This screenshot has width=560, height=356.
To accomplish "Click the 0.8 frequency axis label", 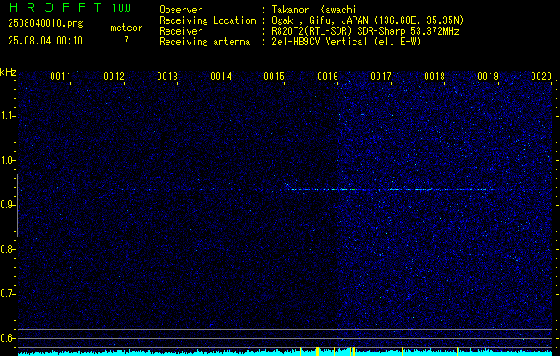I will tap(7, 249).
